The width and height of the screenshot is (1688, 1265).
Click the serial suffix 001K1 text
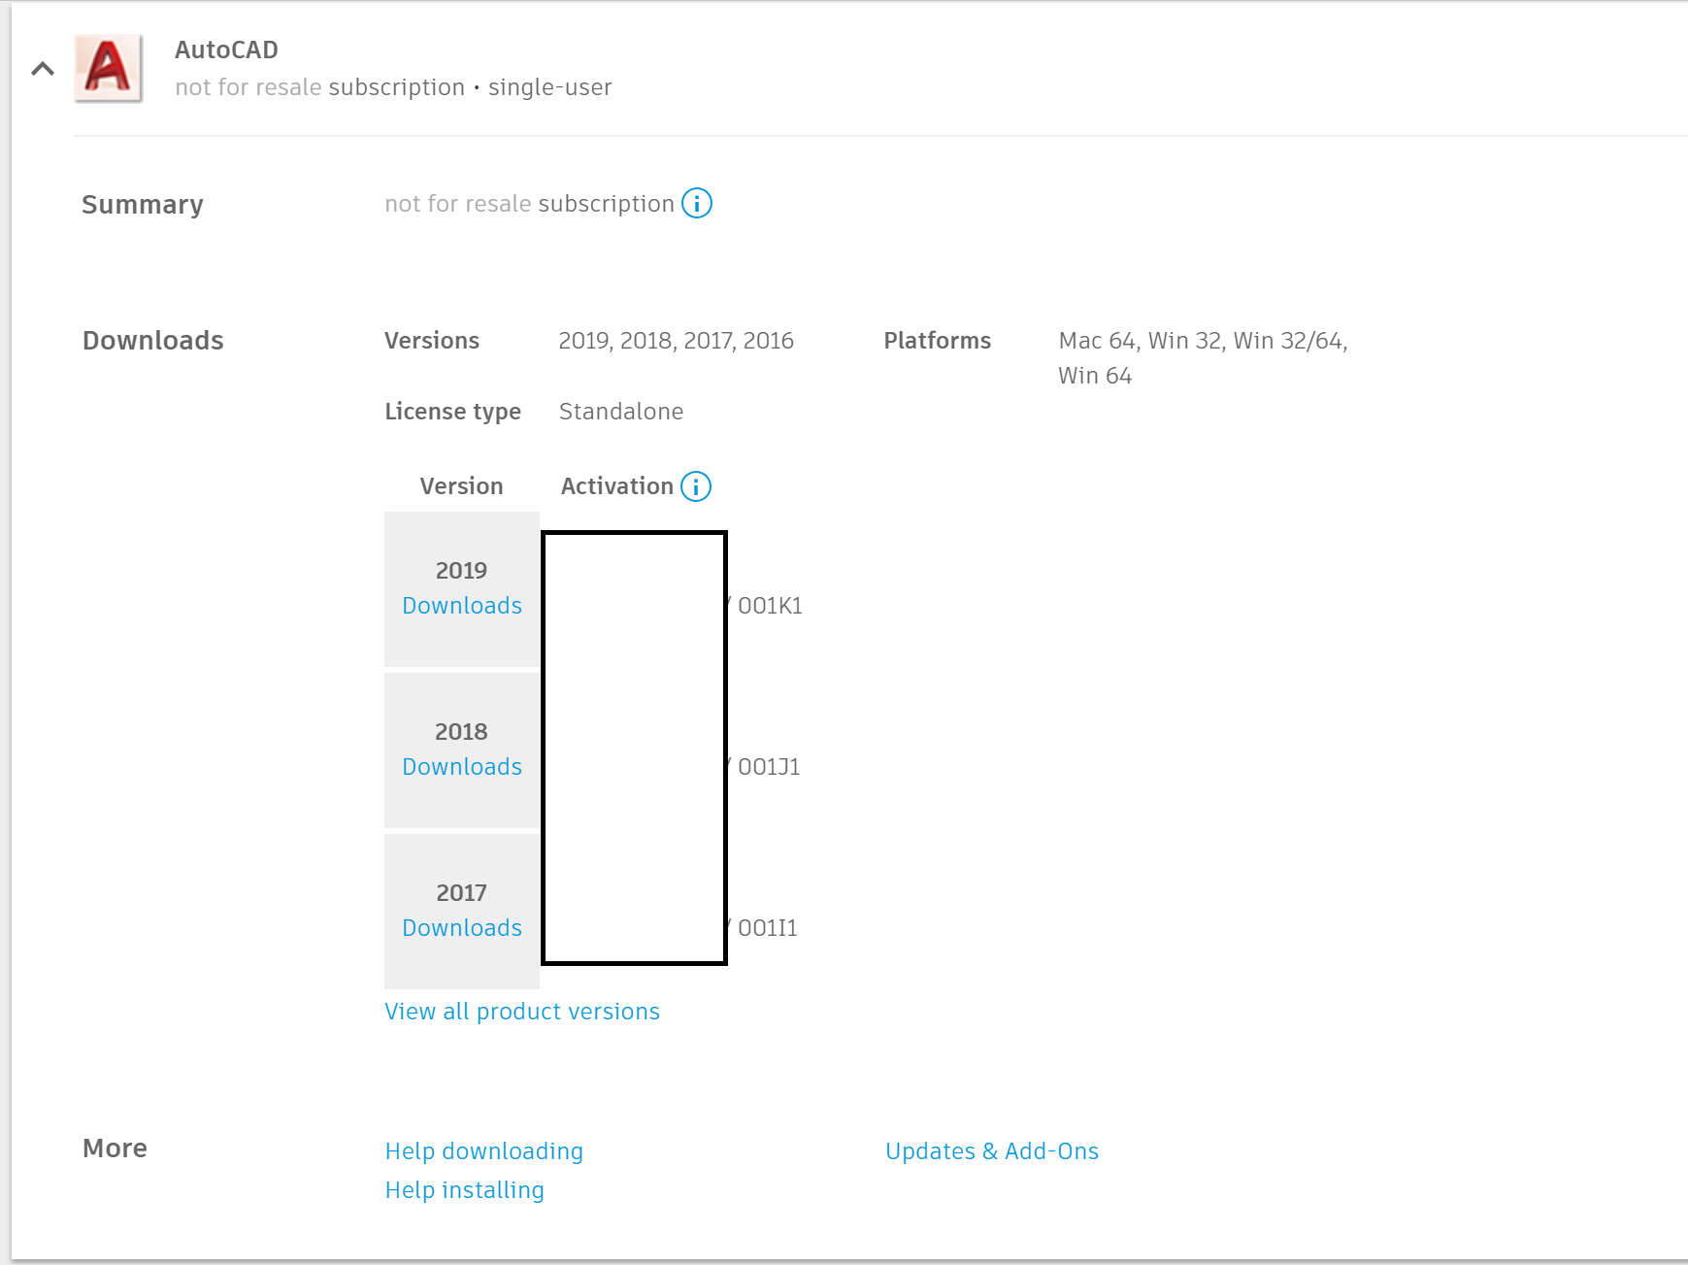pyautogui.click(x=766, y=605)
